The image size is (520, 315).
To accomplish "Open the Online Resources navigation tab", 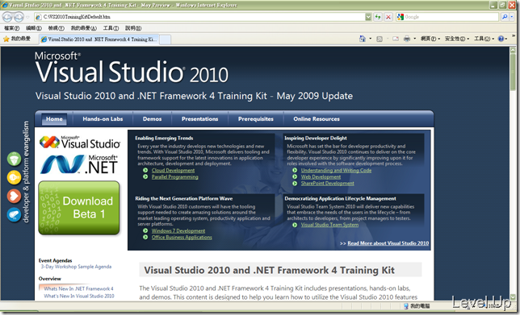I will pos(317,119).
